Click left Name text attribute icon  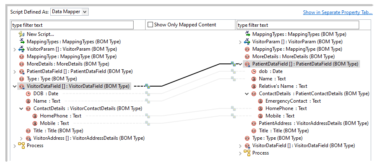[x=28, y=101]
